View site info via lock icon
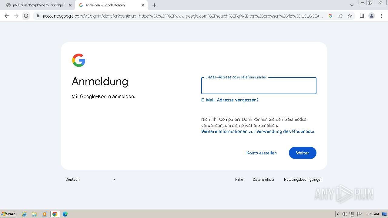 click(x=38, y=16)
